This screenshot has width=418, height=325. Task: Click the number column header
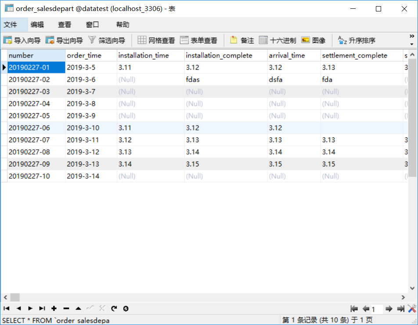coord(36,55)
